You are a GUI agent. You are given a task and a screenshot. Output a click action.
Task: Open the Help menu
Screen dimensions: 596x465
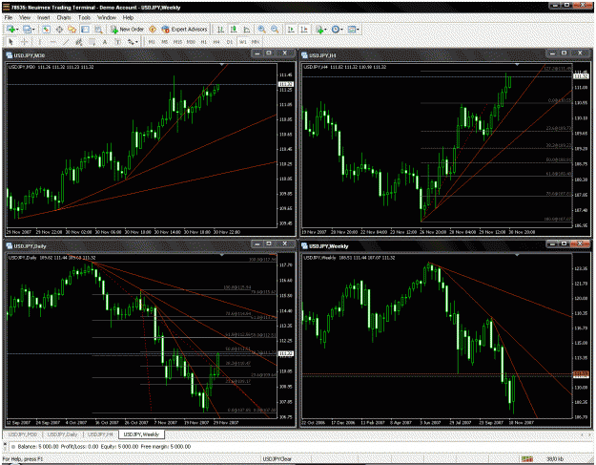click(128, 17)
